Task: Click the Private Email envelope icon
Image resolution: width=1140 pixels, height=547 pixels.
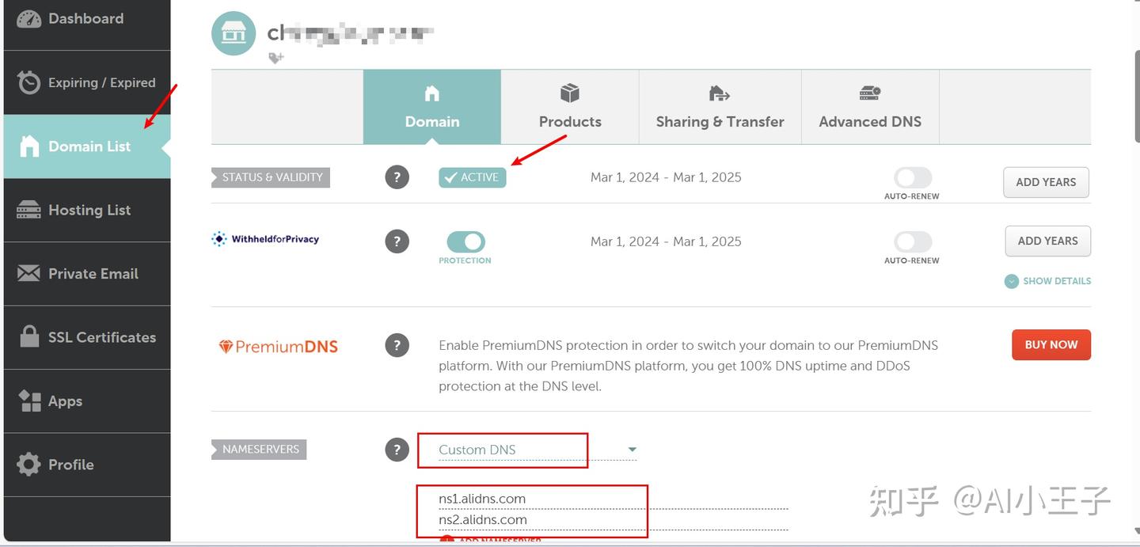Action: pyautogui.click(x=29, y=274)
